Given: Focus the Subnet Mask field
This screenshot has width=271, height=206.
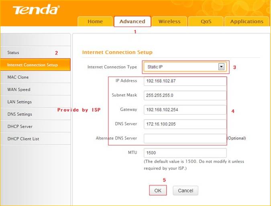Looking at the screenshot, I should coord(185,95).
